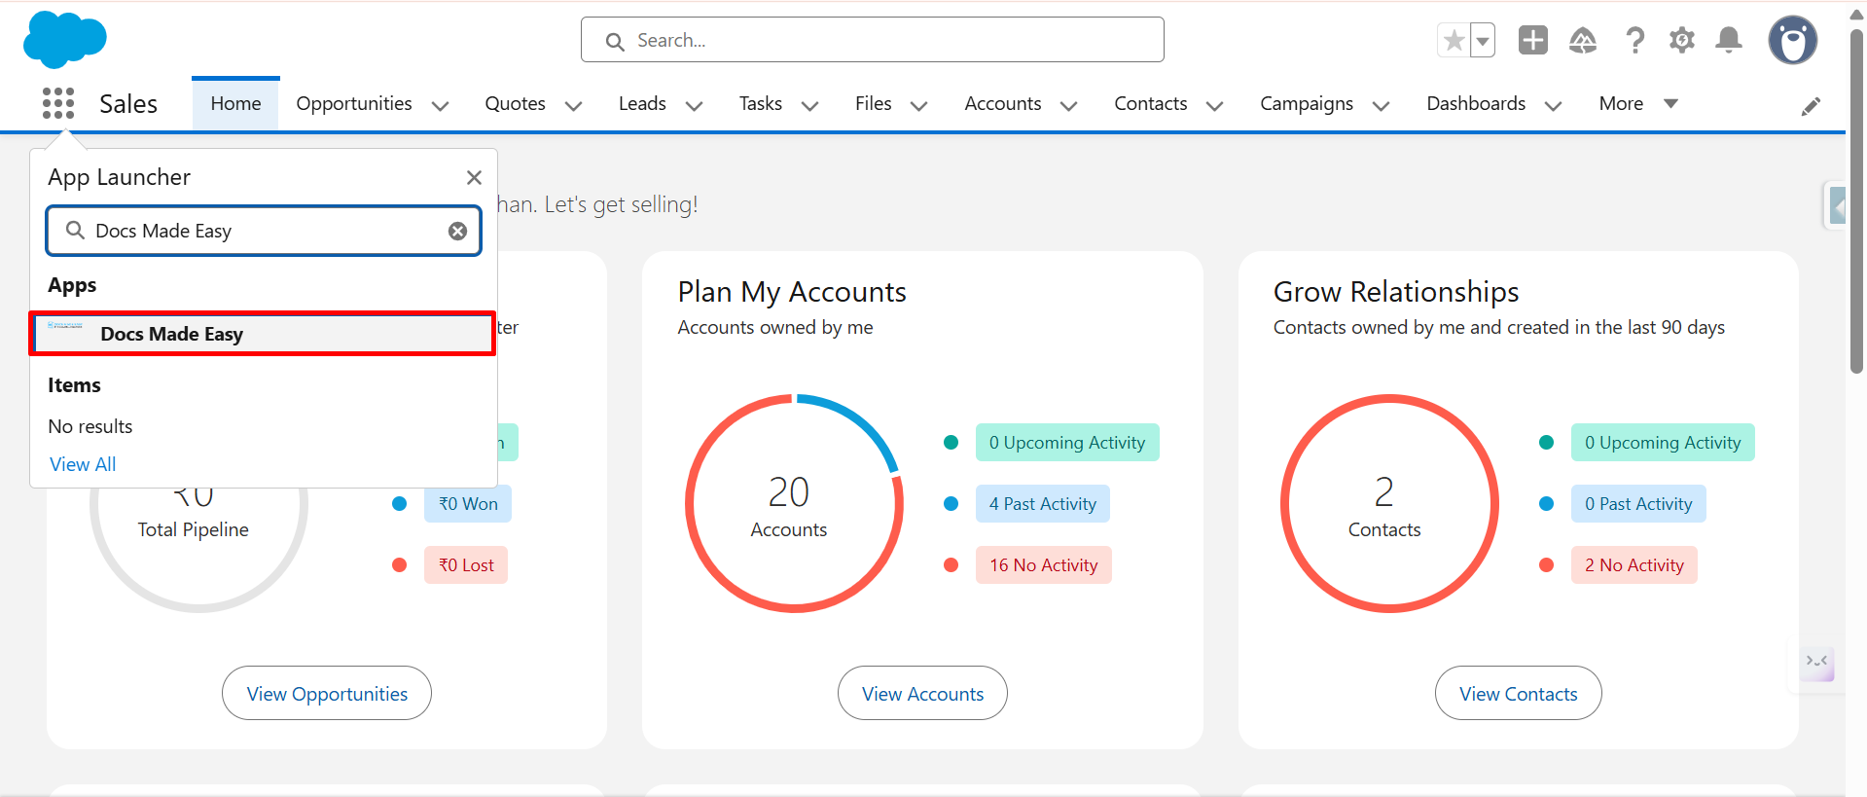
Task: Open the Setup gear menu
Action: click(1681, 40)
